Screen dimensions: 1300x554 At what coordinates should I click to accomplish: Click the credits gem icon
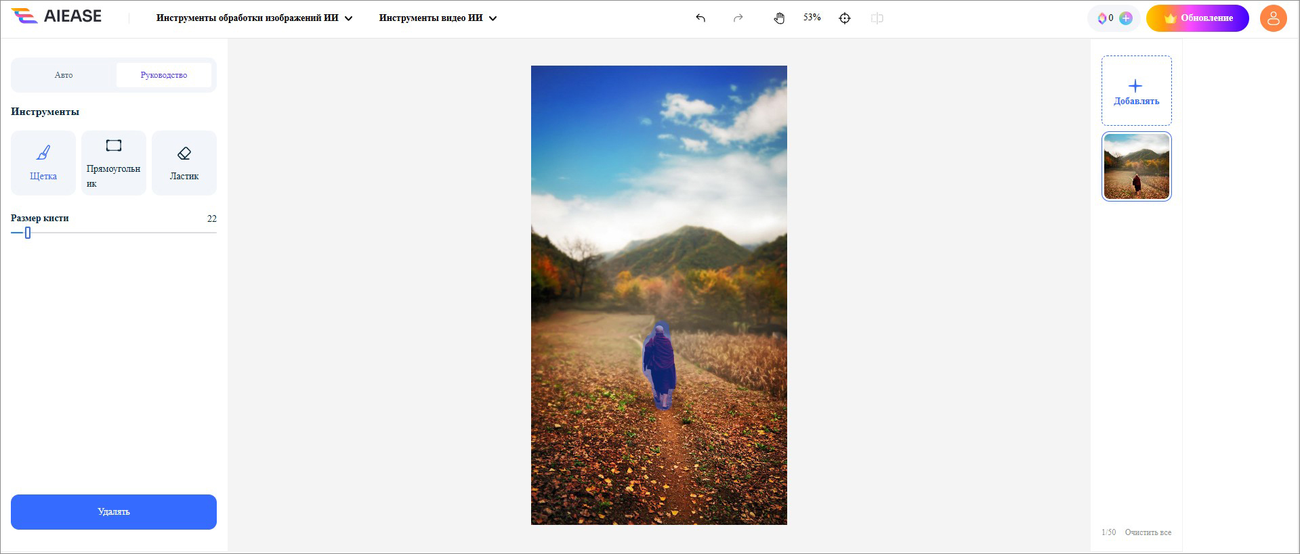tap(1102, 18)
